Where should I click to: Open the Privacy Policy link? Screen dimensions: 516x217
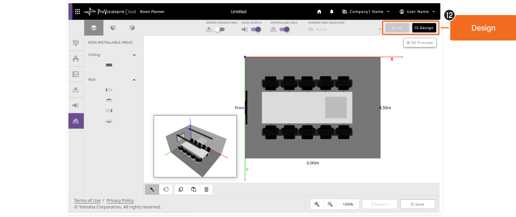point(120,201)
